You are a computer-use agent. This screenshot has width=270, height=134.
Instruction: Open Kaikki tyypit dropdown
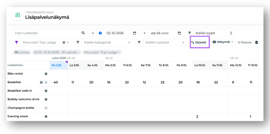(214, 33)
